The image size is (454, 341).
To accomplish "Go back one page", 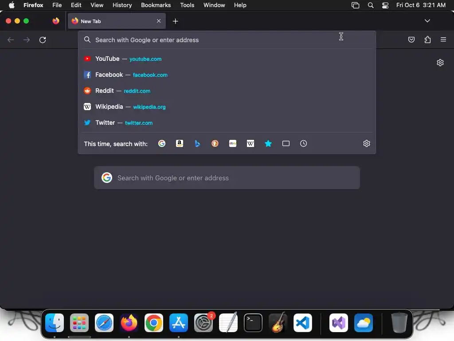I will click(x=11, y=40).
